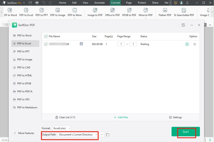Select PDF to Word in sidebar
Image resolution: width=214 pixels, height=142 pixels.
point(25,35)
